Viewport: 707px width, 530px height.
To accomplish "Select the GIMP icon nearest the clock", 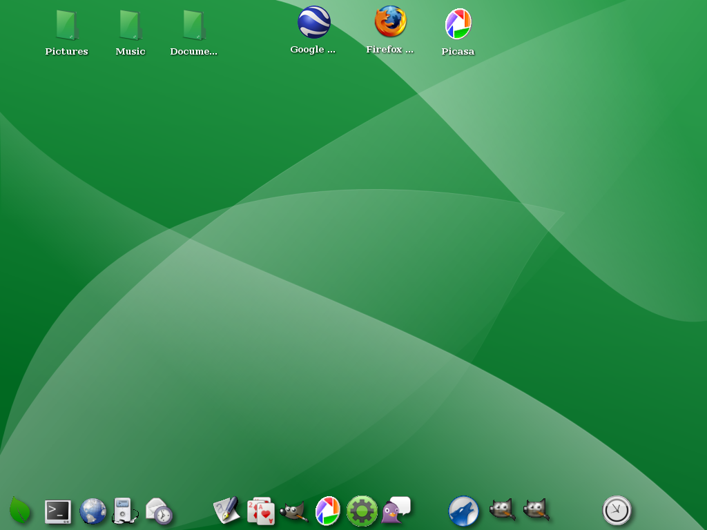I will click(x=536, y=509).
